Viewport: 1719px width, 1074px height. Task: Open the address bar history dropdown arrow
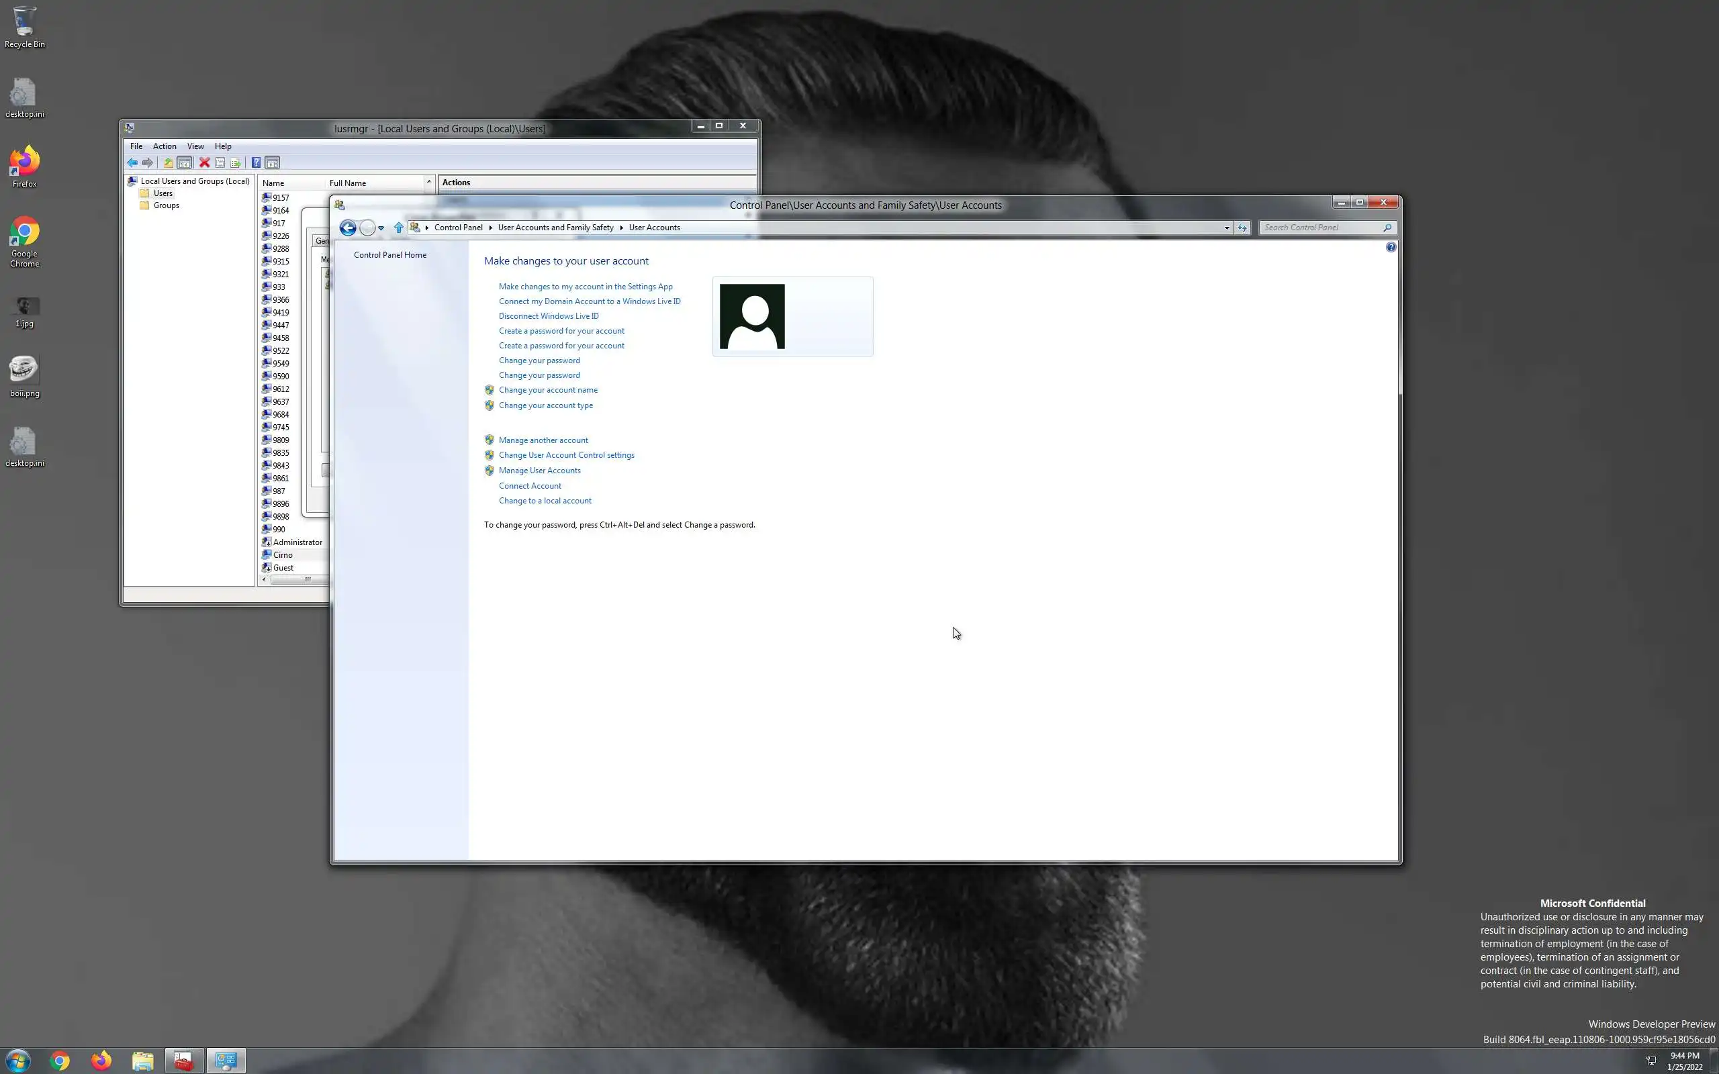tap(1226, 228)
